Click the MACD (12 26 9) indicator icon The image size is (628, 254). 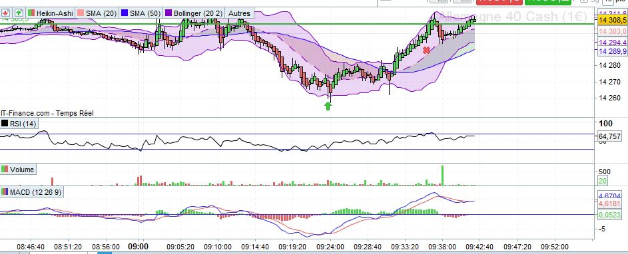(5, 192)
